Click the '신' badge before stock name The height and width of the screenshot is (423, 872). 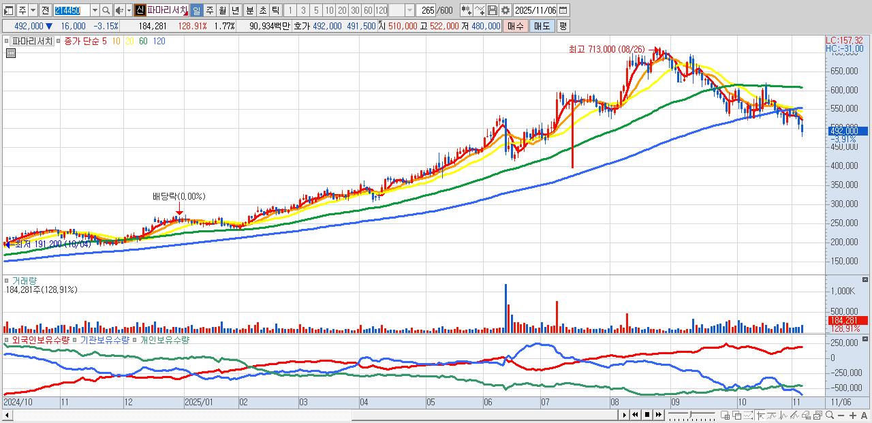(x=140, y=10)
